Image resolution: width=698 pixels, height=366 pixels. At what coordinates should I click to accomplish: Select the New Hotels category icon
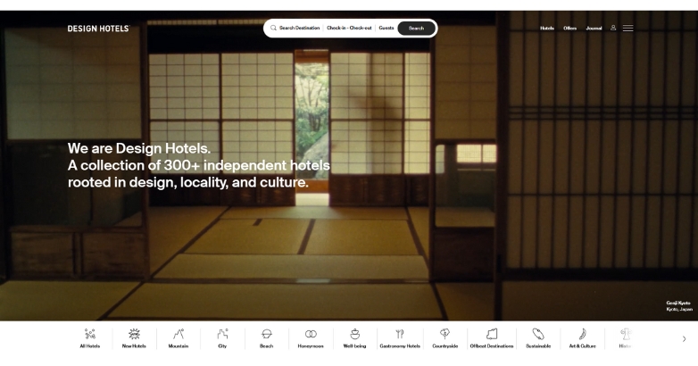pyautogui.click(x=134, y=334)
